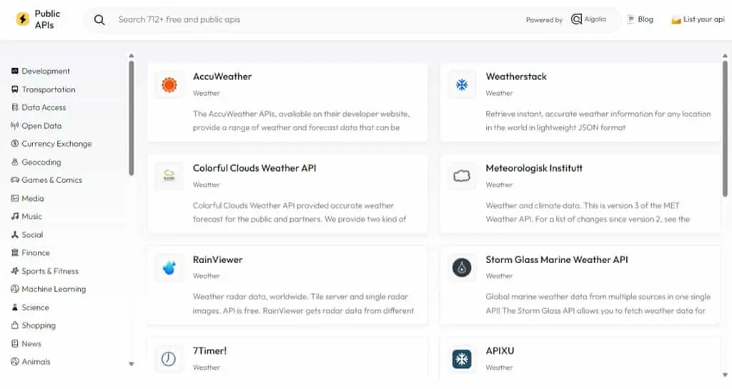Click the List your api link
Image resolution: width=732 pixels, height=389 pixels.
(x=698, y=19)
